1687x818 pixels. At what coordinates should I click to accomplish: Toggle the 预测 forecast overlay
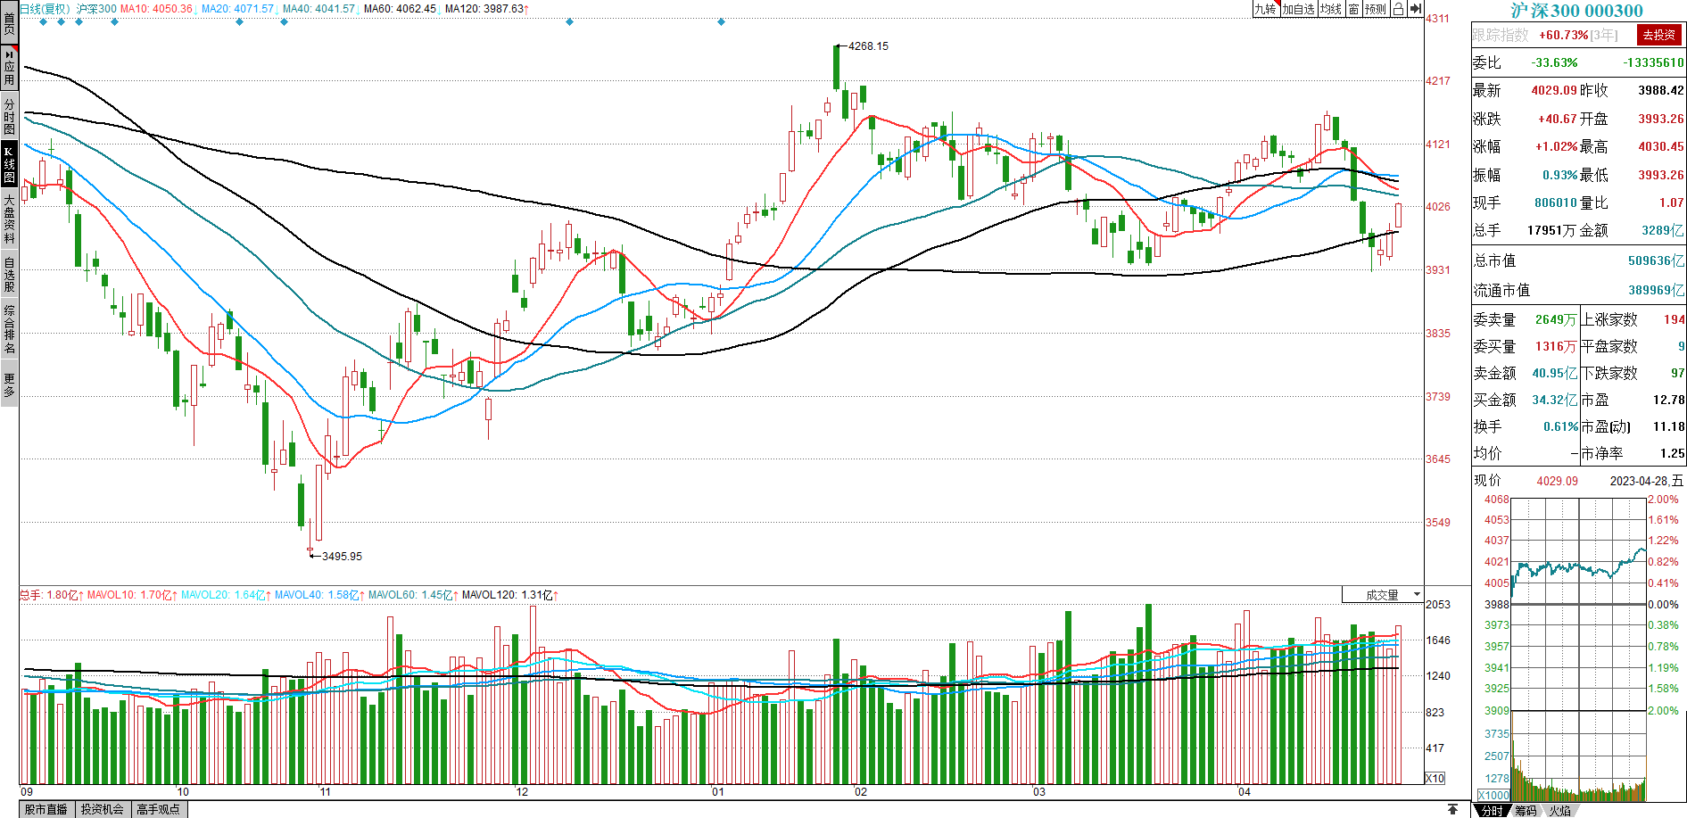pos(1376,9)
